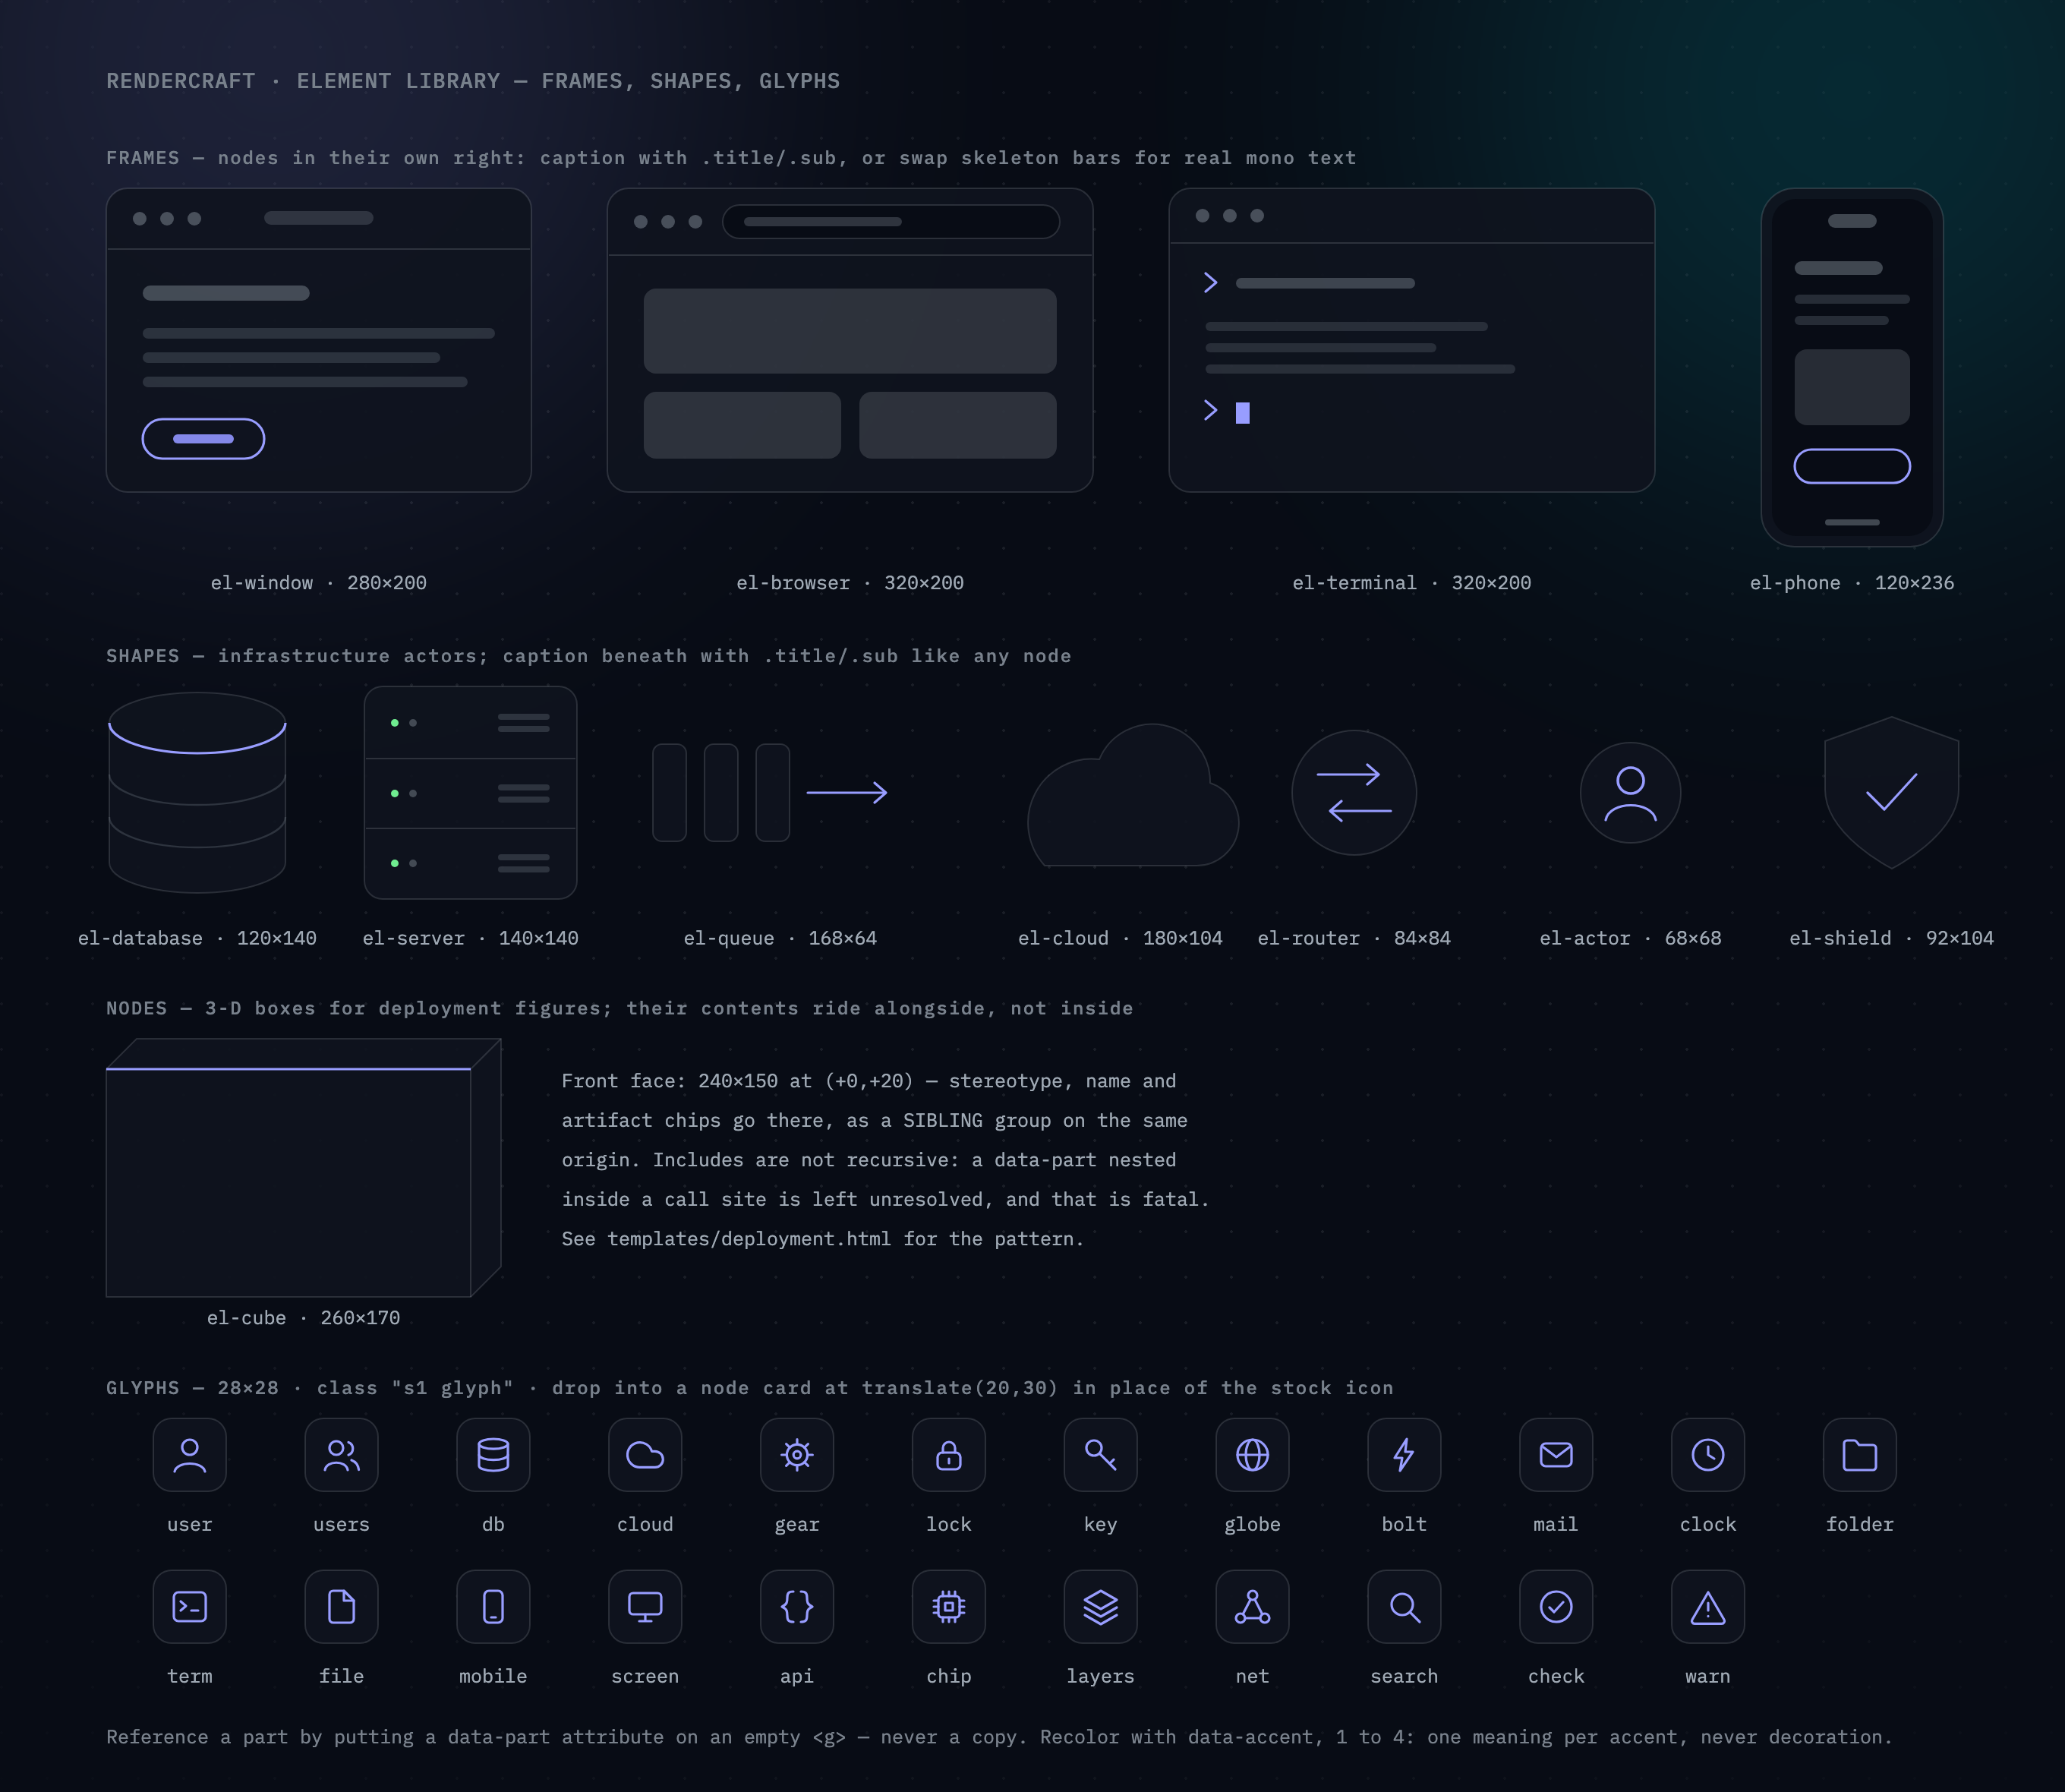Choose the chip glyph icon
Viewport: 2065px width, 1792px height.
[x=949, y=1607]
